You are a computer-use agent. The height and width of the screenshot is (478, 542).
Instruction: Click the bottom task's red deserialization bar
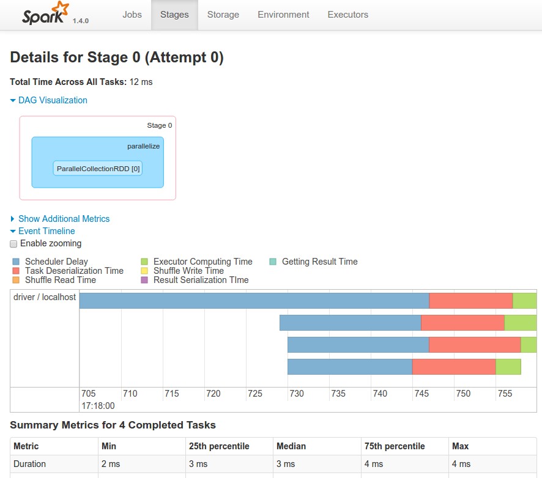point(454,367)
